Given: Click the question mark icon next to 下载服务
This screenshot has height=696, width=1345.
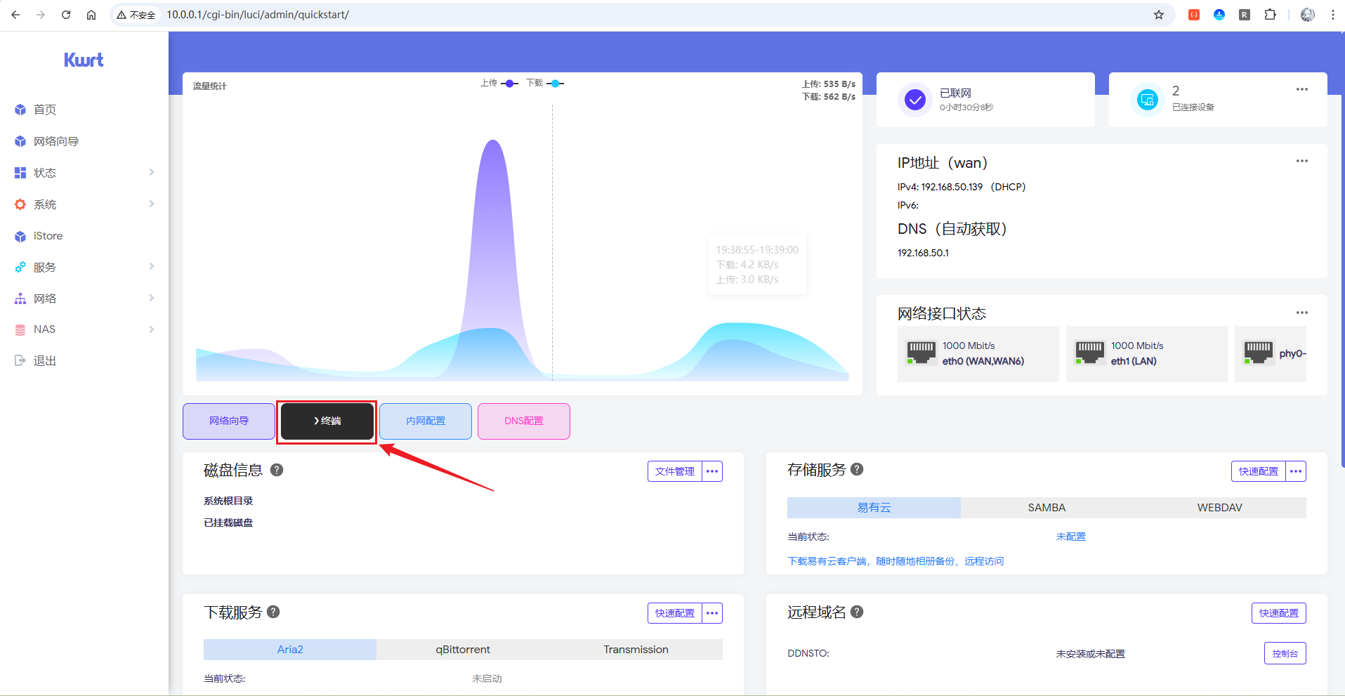Looking at the screenshot, I should click(x=273, y=612).
